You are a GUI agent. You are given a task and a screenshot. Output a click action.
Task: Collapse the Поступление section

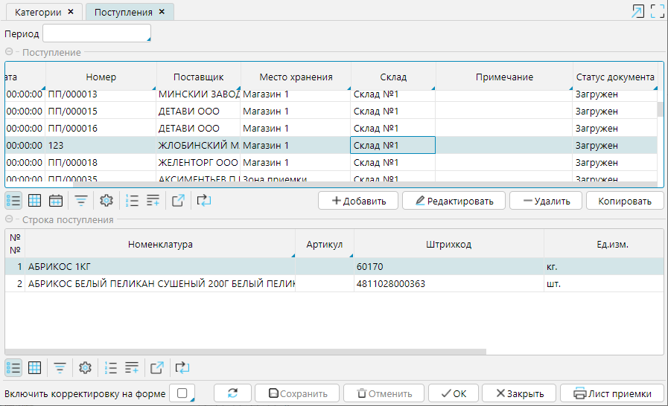10,52
